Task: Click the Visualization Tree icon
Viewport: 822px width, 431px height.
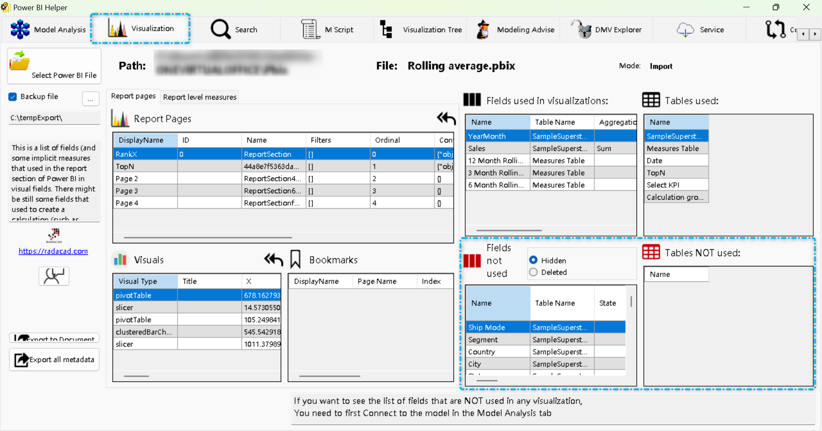Action: pos(386,30)
